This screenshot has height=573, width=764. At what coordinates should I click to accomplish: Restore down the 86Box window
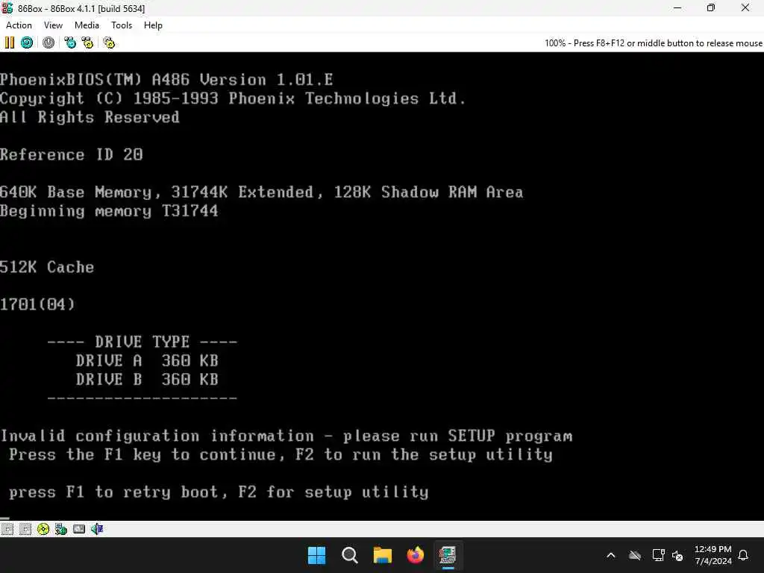tap(711, 7)
